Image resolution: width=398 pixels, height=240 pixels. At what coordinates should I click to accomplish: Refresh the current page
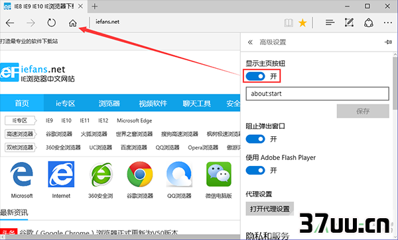(x=52, y=22)
